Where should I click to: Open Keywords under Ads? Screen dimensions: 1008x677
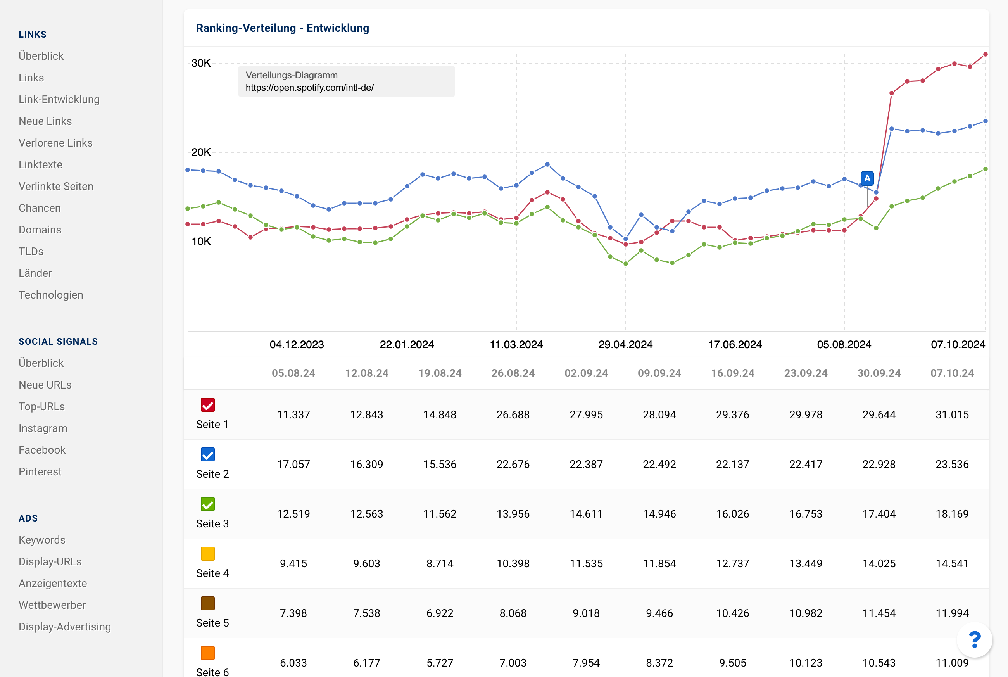(42, 540)
